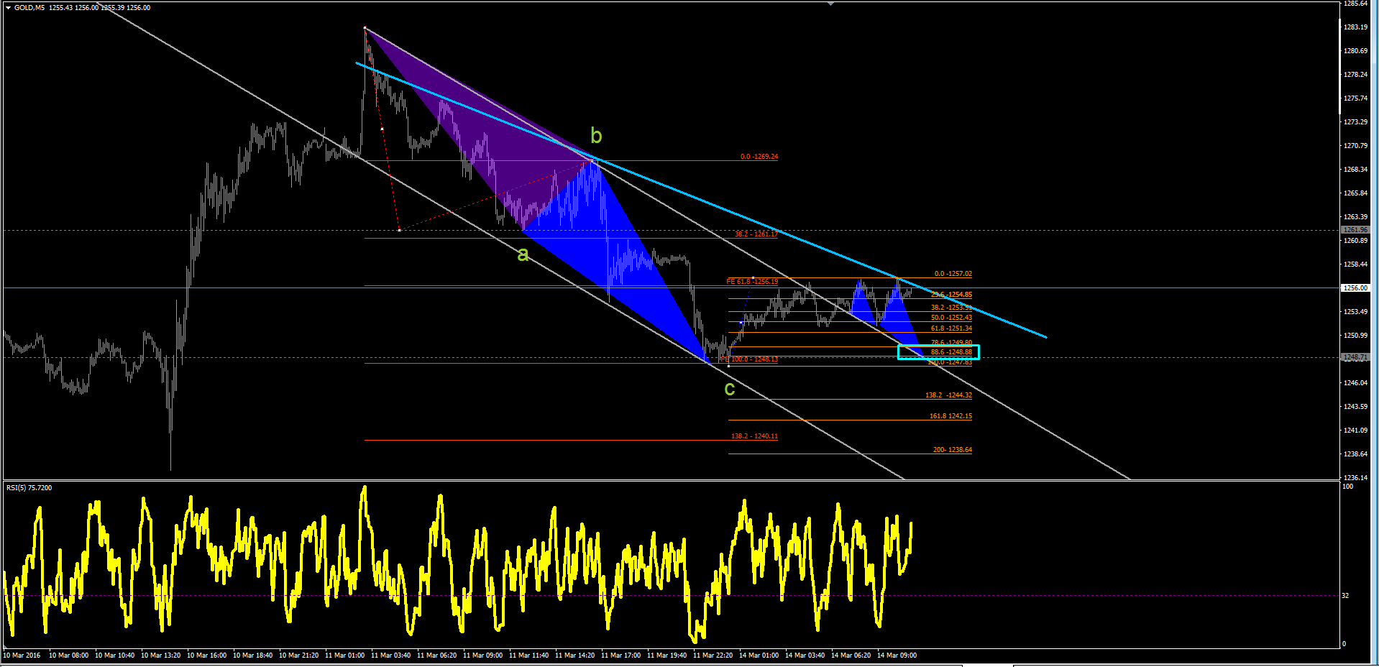This screenshot has height=667, width=1379.
Task: Click the 1261.96 price tag on axis
Action: [x=1356, y=230]
